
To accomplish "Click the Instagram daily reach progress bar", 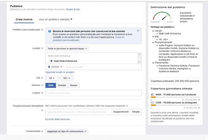I will 175,105.
